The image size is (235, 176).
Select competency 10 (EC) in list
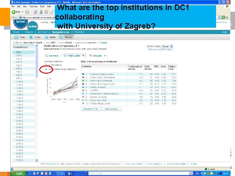pyautogui.click(x=23, y=81)
